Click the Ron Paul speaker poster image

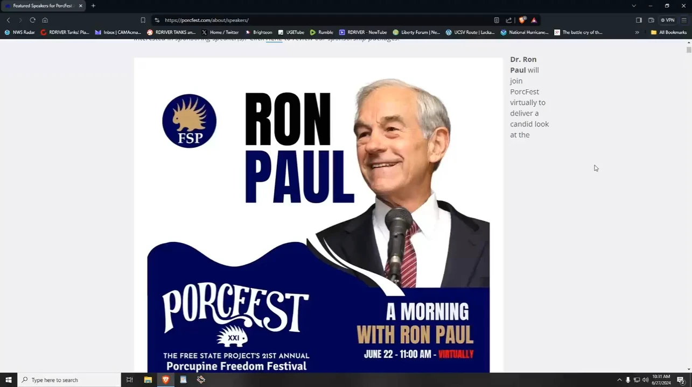[318, 215]
